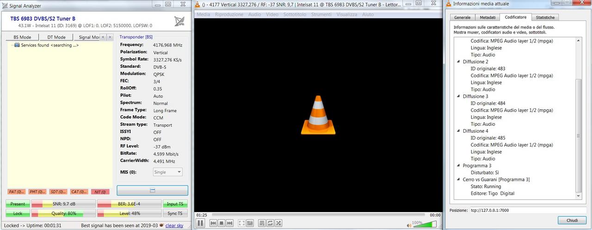
Task: Click VLC seek bar
Action: (318, 214)
